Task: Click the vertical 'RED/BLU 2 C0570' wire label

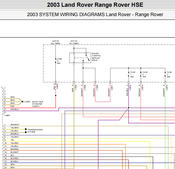Action: (x=129, y=90)
